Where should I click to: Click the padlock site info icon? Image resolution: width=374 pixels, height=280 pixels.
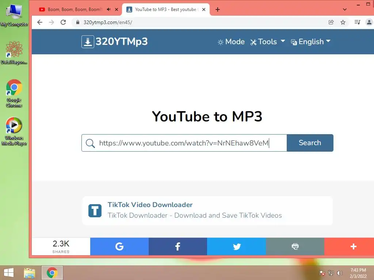(77, 22)
